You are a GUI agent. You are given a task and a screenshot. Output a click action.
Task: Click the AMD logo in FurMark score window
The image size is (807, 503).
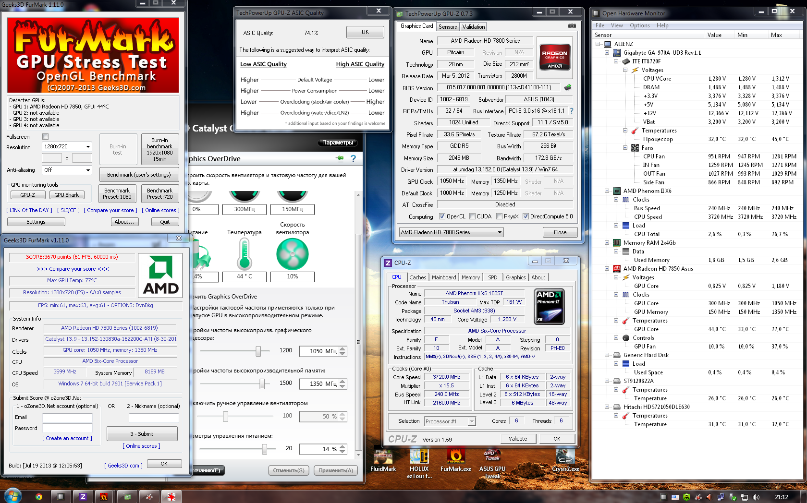160,275
